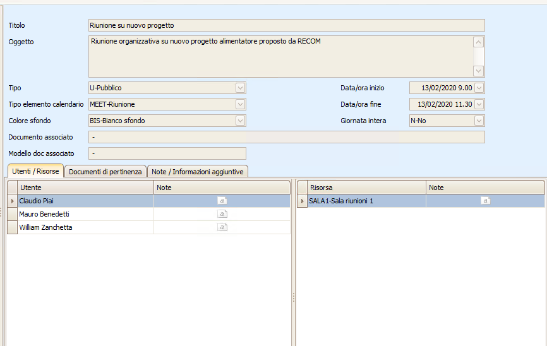This screenshot has width=547, height=346.
Task: Expand the Tipo dropdown
Action: pyautogui.click(x=240, y=88)
